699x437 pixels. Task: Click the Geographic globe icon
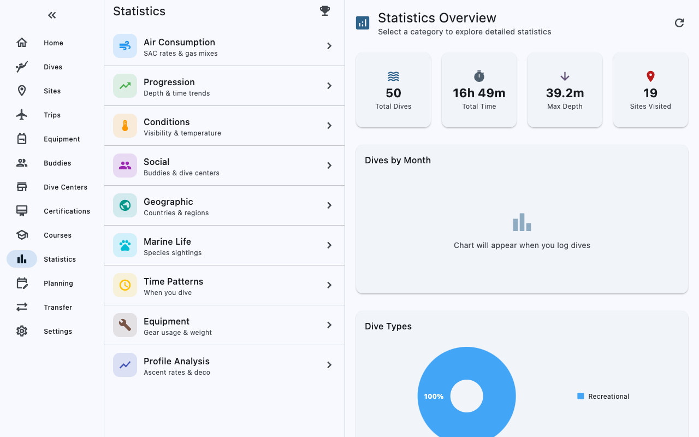point(125,205)
